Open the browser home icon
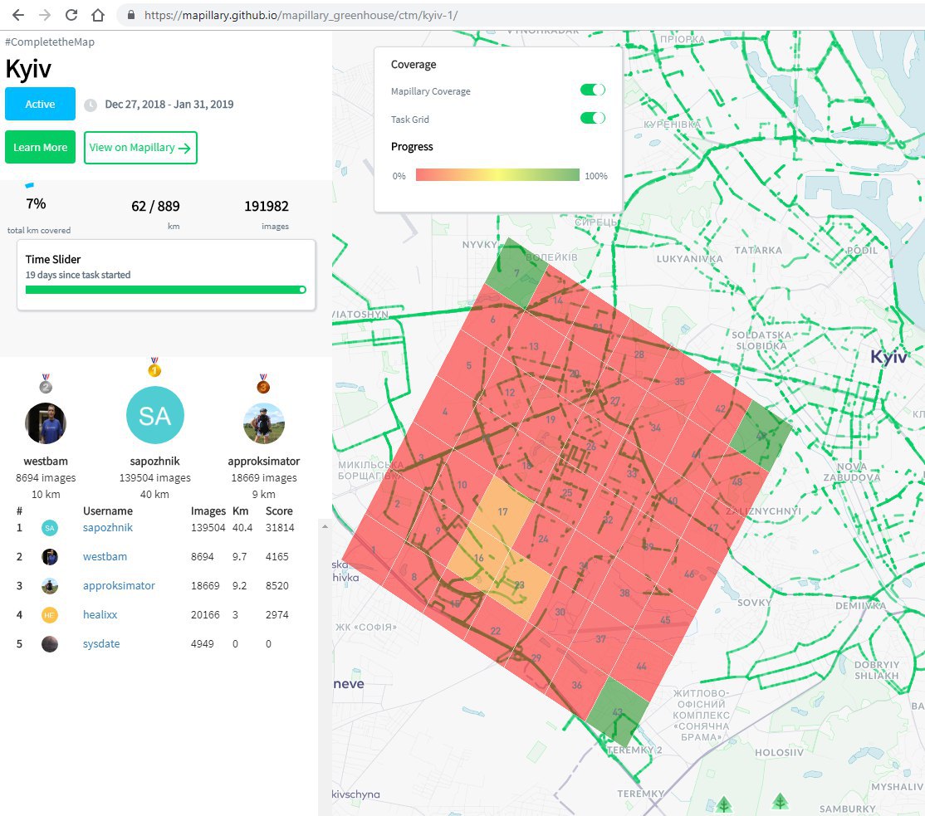 point(98,15)
